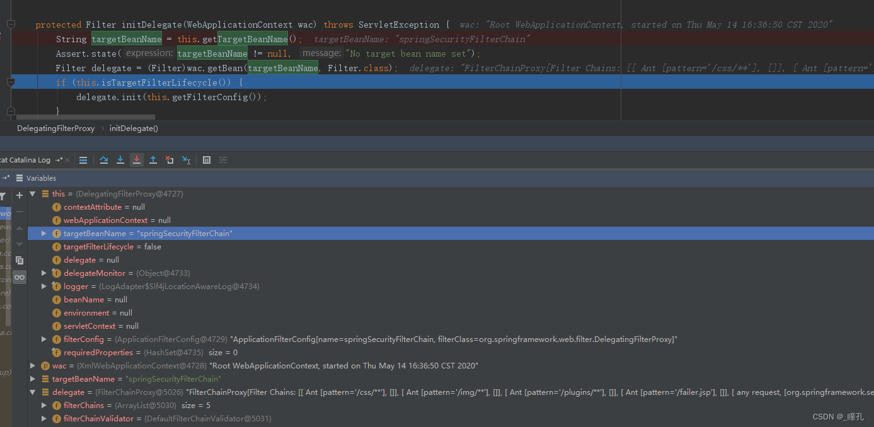This screenshot has width=874, height=427.
Task: Click initDelegate() in the breadcrumb
Action: pyautogui.click(x=134, y=128)
